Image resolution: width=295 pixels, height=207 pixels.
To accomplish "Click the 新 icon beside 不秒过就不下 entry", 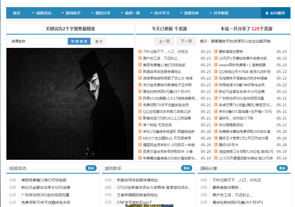I will [140, 52].
